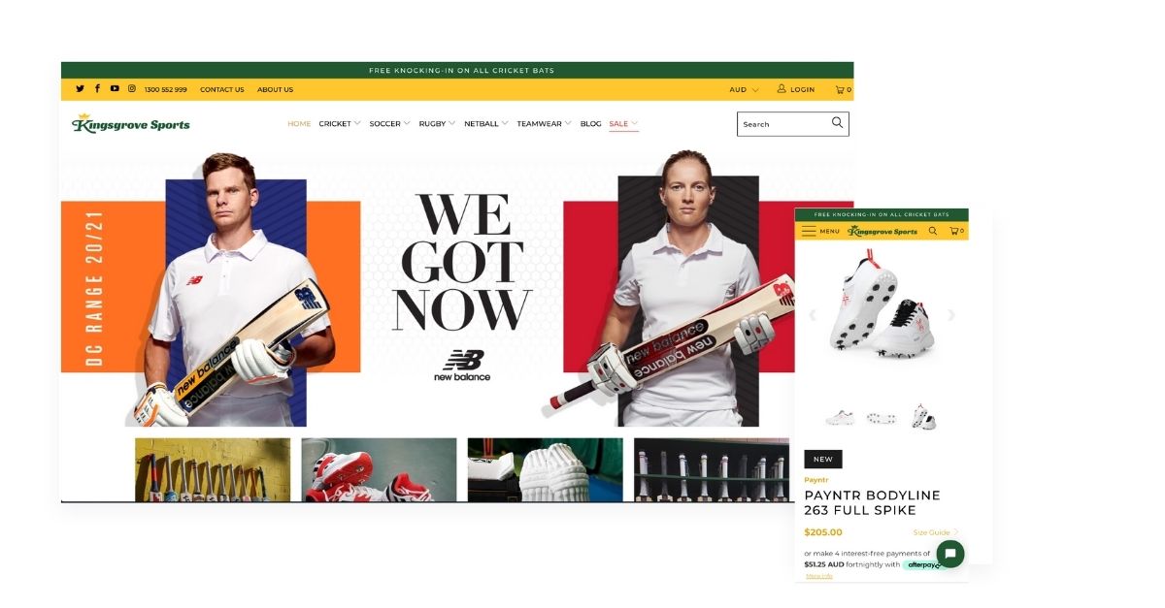Click into the Search input field
Viewport: 1165px width, 608px height.
point(784,124)
